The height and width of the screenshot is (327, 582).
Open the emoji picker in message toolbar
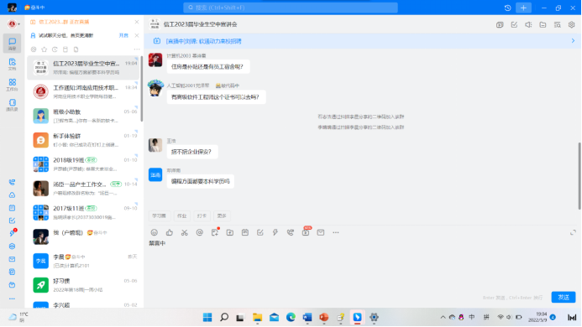[155, 232]
